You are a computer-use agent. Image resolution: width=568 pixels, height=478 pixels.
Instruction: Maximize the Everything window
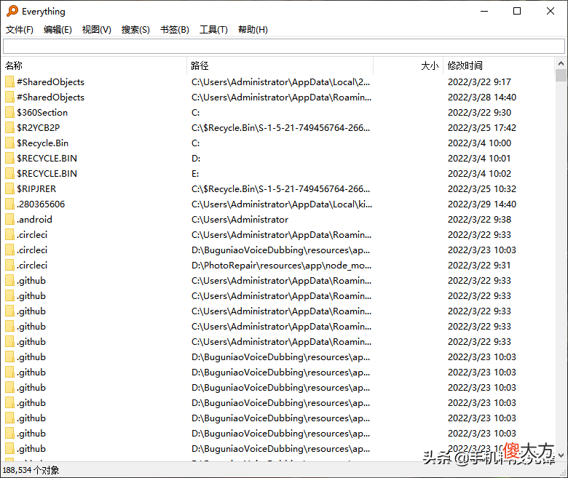click(x=517, y=11)
